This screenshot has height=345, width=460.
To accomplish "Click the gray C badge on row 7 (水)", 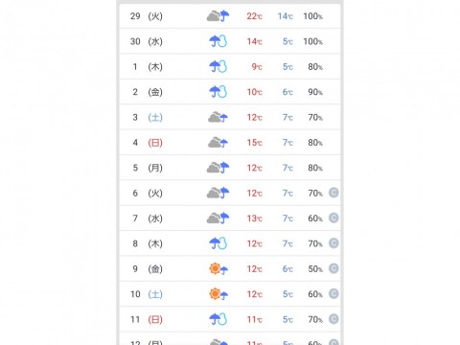I will (333, 218).
